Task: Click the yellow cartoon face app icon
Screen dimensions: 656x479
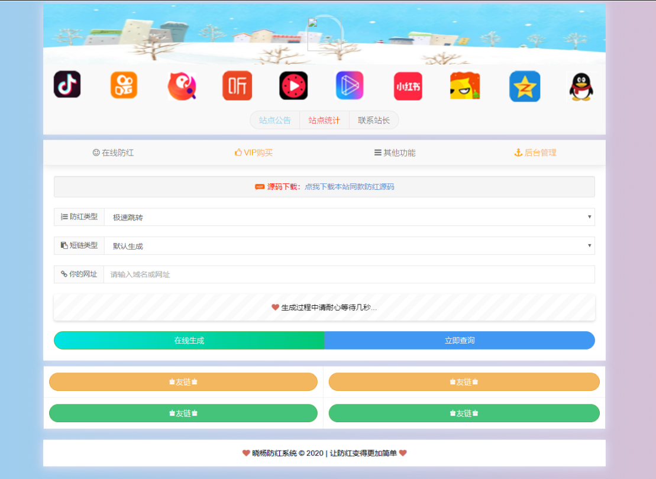Action: [x=465, y=85]
